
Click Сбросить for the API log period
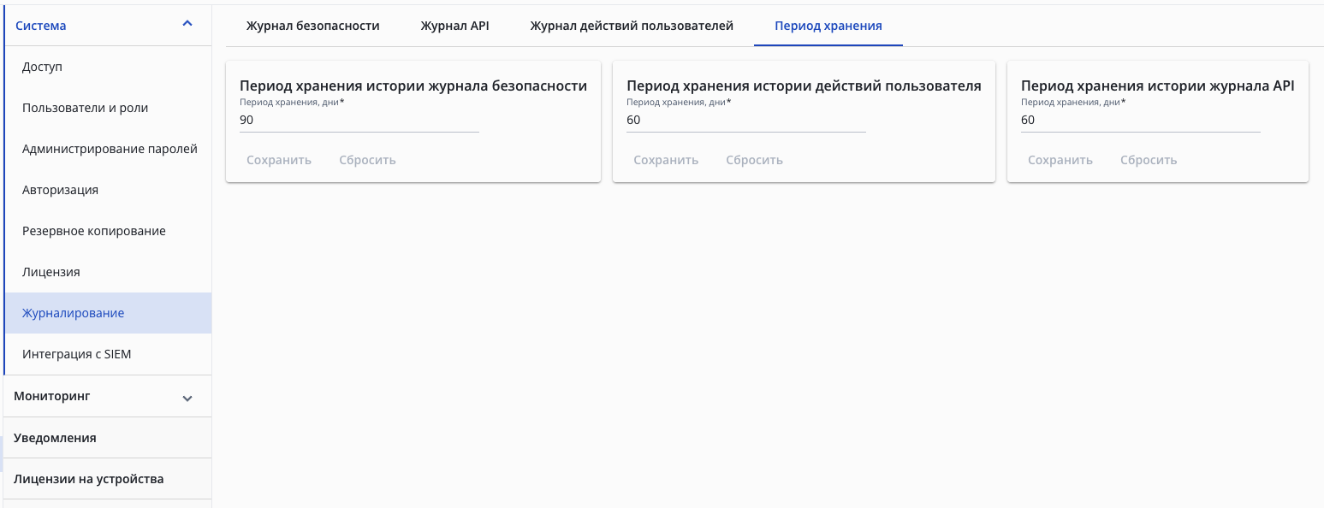coord(1149,160)
